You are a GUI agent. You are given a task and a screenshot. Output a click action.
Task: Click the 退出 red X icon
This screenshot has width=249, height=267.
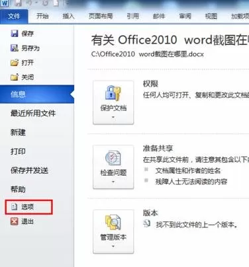15,221
